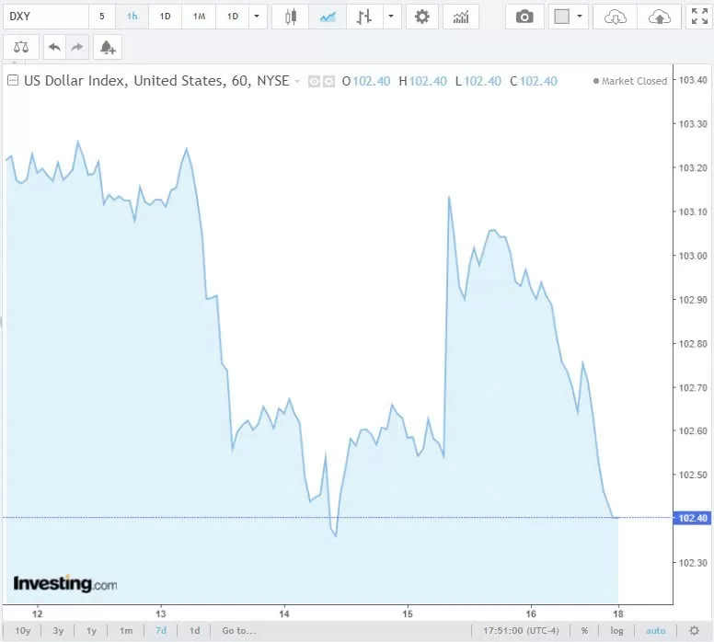Switch to candlestick chart style
The height and width of the screenshot is (642, 714).
tap(291, 17)
